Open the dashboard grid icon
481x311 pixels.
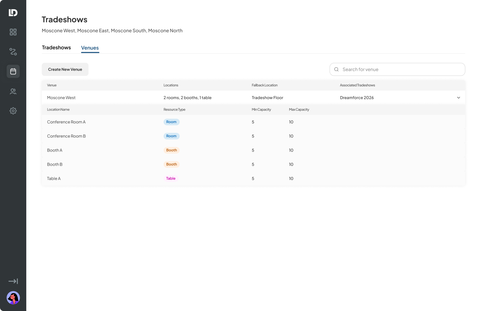pyautogui.click(x=13, y=32)
